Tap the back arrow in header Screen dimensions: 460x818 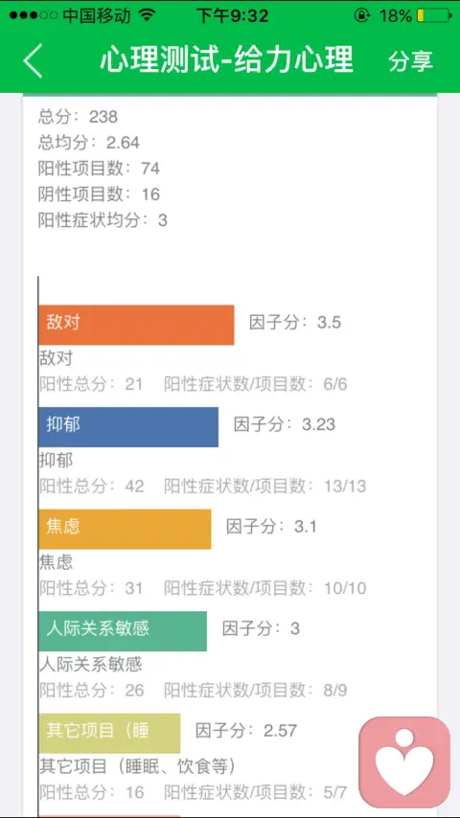33,60
